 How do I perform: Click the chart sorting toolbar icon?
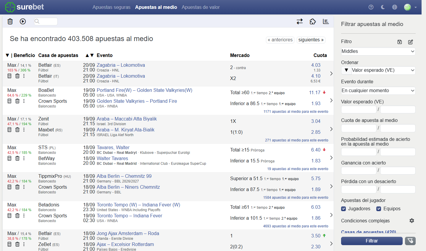click(x=326, y=21)
